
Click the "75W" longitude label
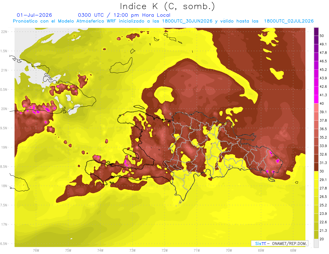click(68, 250)
